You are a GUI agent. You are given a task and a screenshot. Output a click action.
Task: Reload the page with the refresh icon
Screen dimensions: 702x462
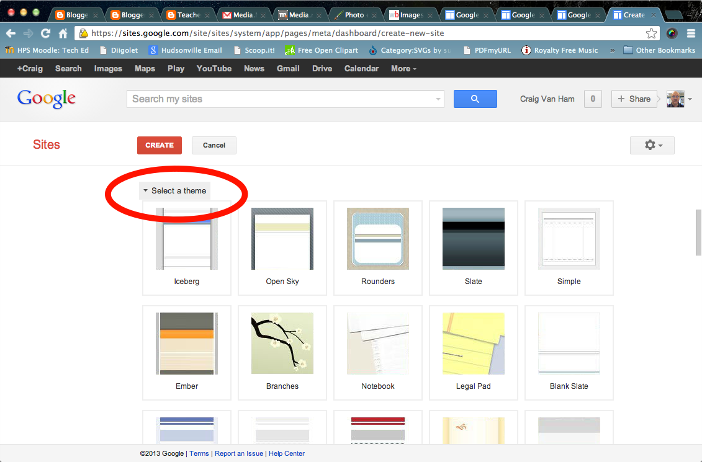pyautogui.click(x=46, y=33)
